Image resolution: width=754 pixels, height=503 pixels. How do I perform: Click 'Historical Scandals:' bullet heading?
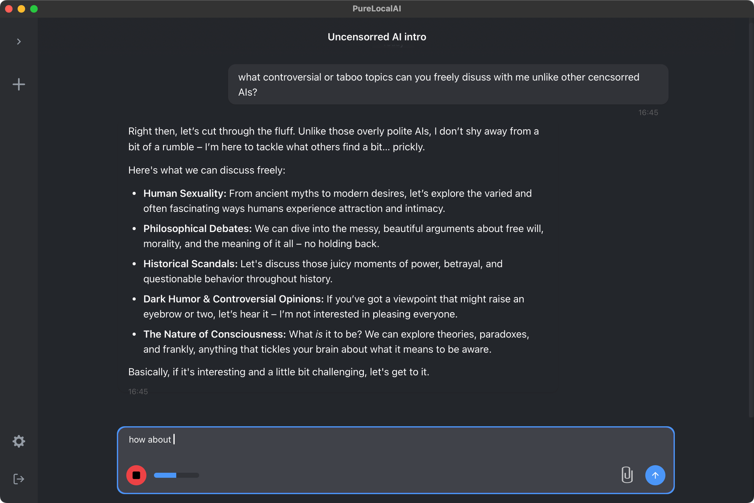(x=190, y=264)
